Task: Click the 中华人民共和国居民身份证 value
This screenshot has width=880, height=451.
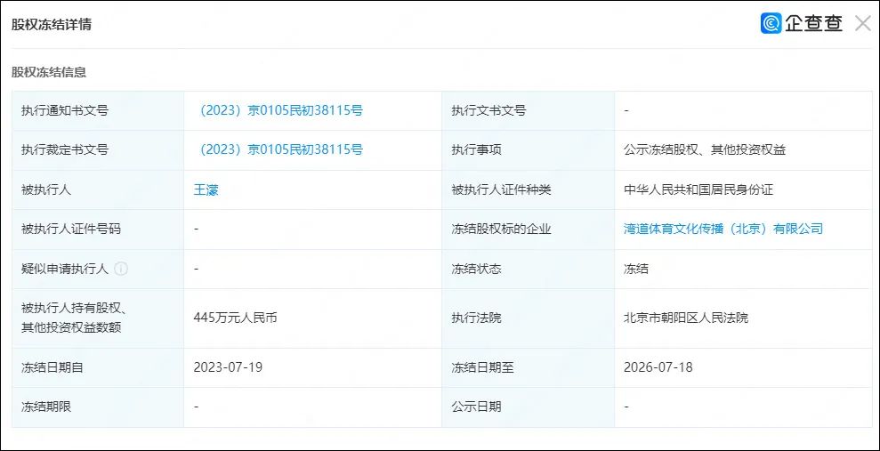Action: pyautogui.click(x=698, y=189)
